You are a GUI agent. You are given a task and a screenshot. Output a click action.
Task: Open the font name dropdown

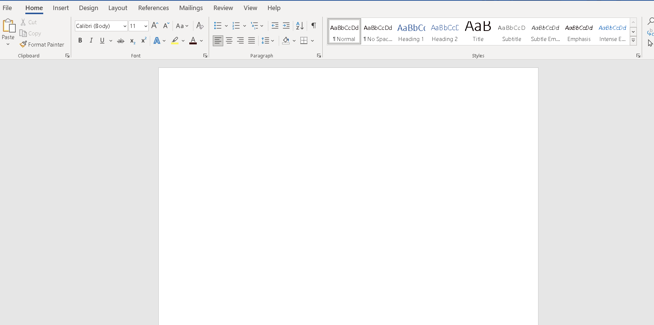click(125, 26)
